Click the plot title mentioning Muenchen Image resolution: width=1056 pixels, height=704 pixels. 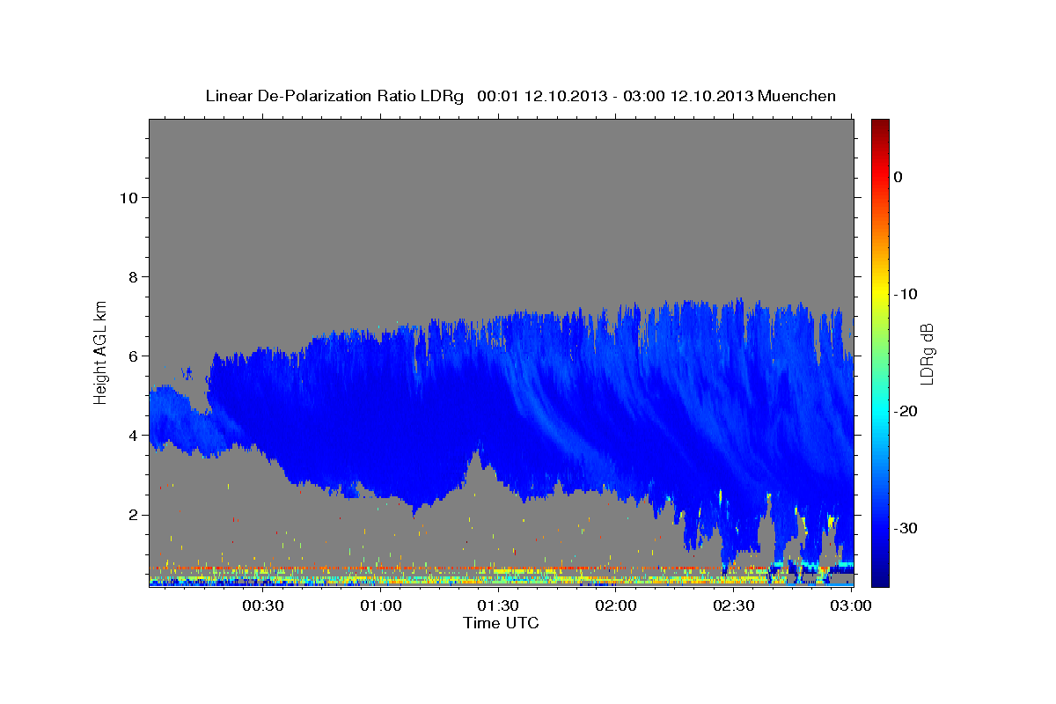point(520,96)
